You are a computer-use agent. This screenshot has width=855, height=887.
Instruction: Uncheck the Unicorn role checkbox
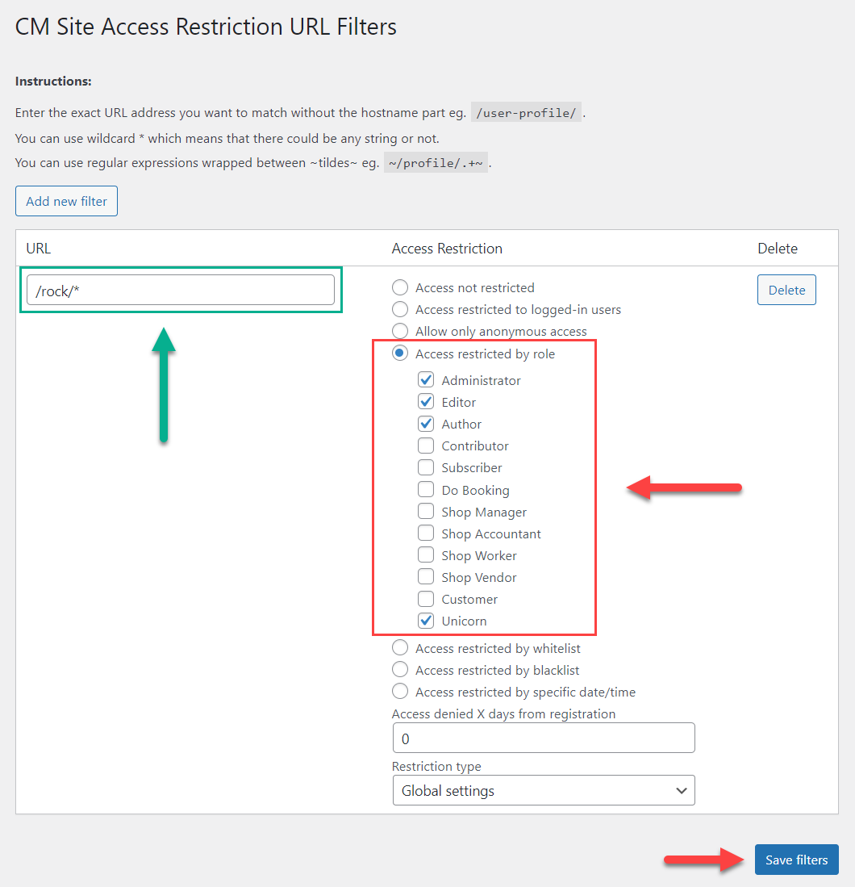click(x=426, y=621)
